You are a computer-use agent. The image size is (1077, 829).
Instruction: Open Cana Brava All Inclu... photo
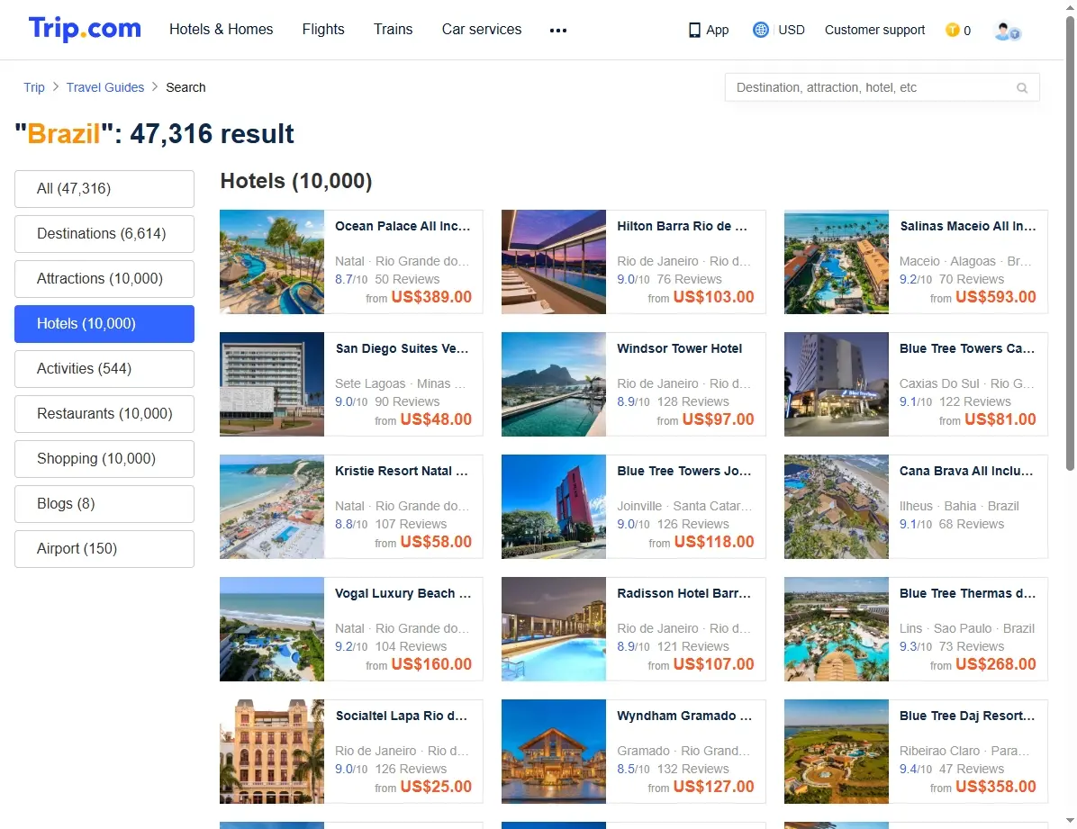tap(837, 506)
